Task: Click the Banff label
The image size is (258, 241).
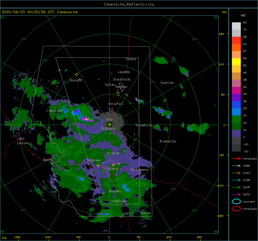Action: (47, 160)
